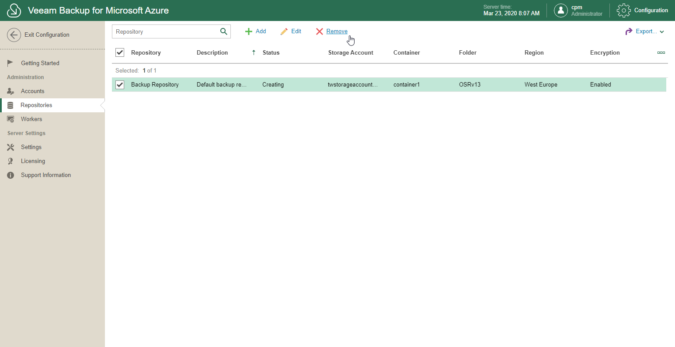Click the Veeam cloud logo icon
The height and width of the screenshot is (347, 675).
click(x=14, y=10)
